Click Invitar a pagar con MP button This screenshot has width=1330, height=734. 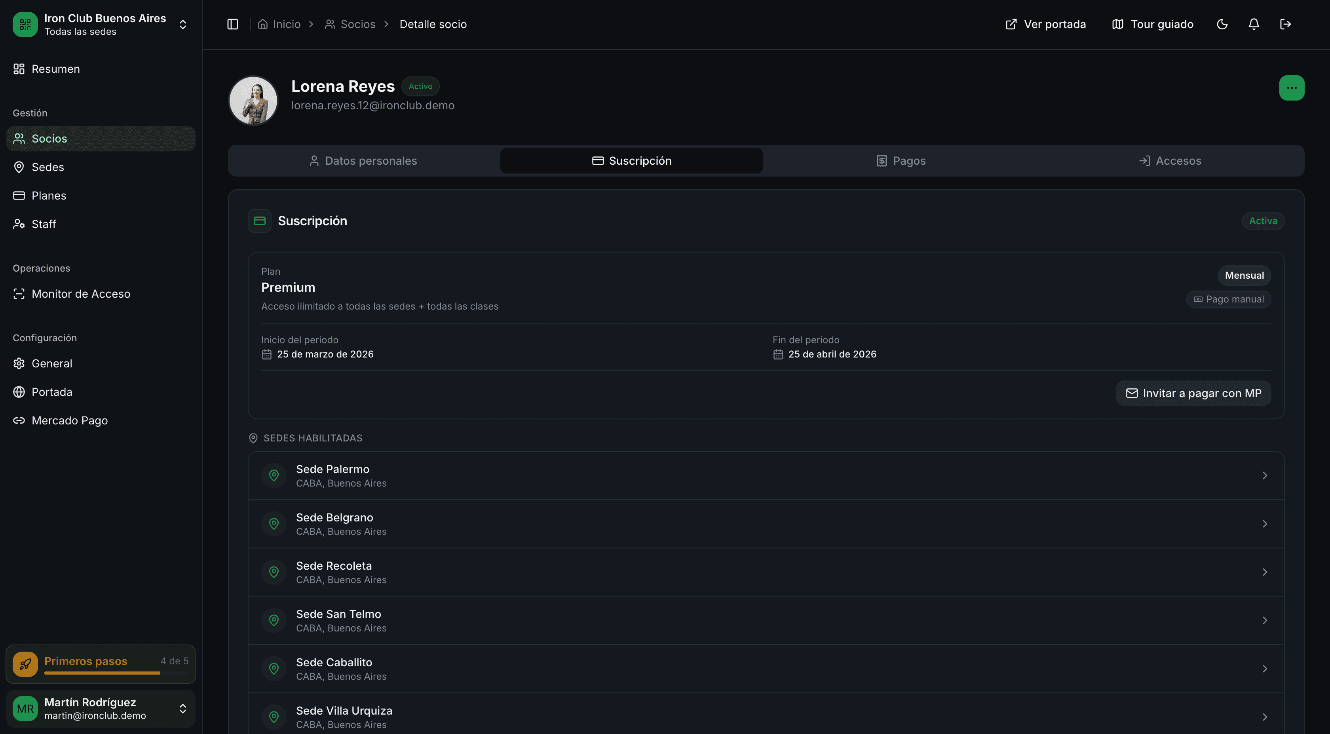click(x=1193, y=393)
